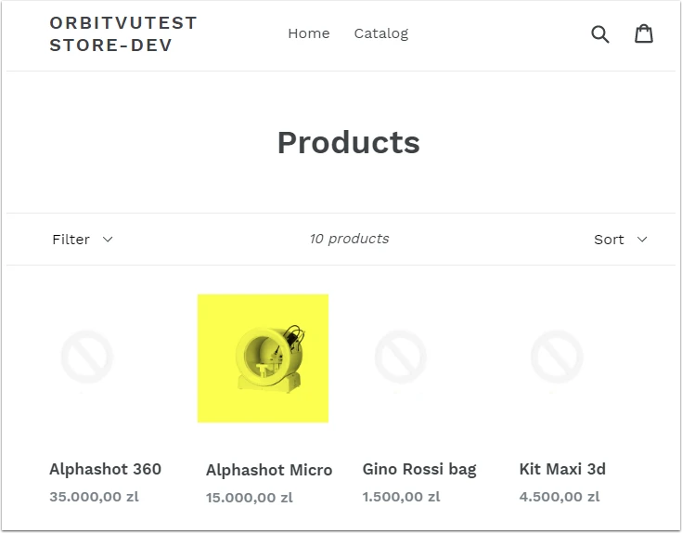Open the Alphashot 360 product link
682x533 pixels.
[105, 469]
